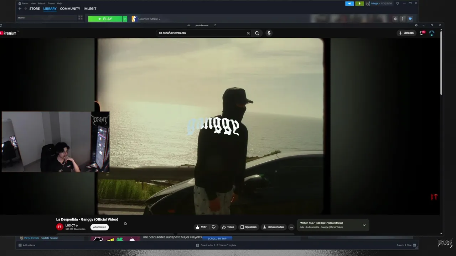The image size is (456, 256).
Task: Open the Steam COMMUNITY tab
Action: coord(70,9)
